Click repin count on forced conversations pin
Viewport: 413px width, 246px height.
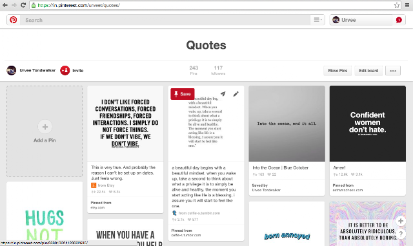pos(98,192)
